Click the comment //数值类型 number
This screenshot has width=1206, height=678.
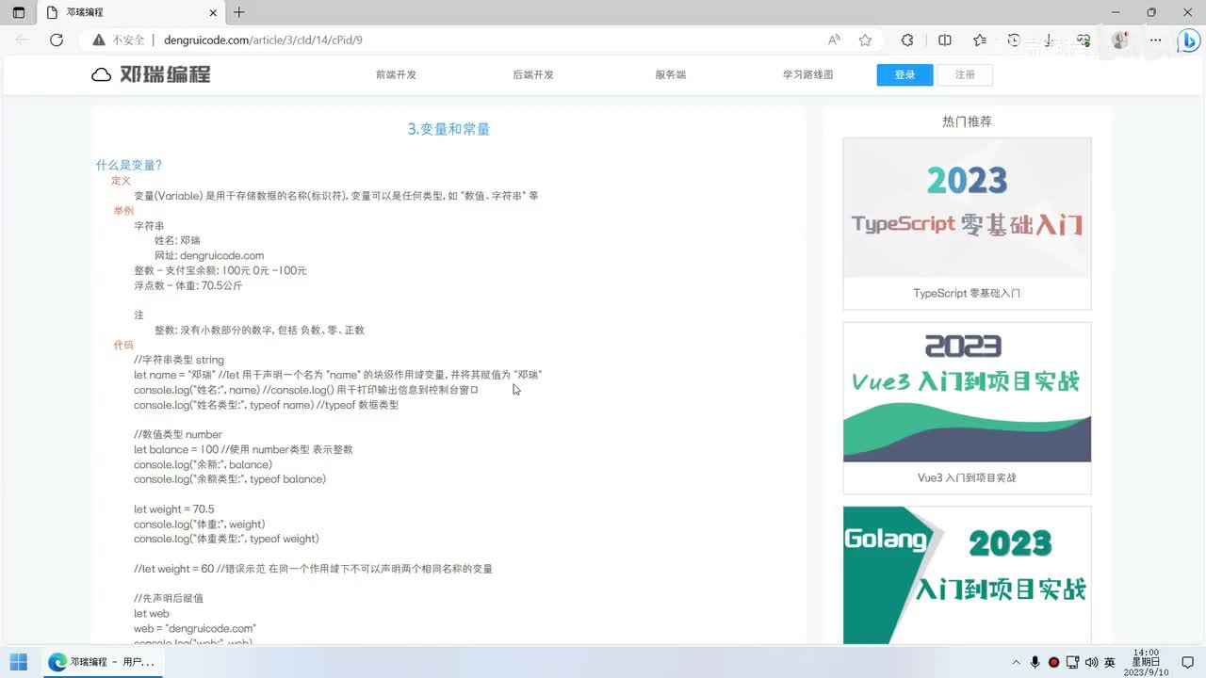pos(178,434)
